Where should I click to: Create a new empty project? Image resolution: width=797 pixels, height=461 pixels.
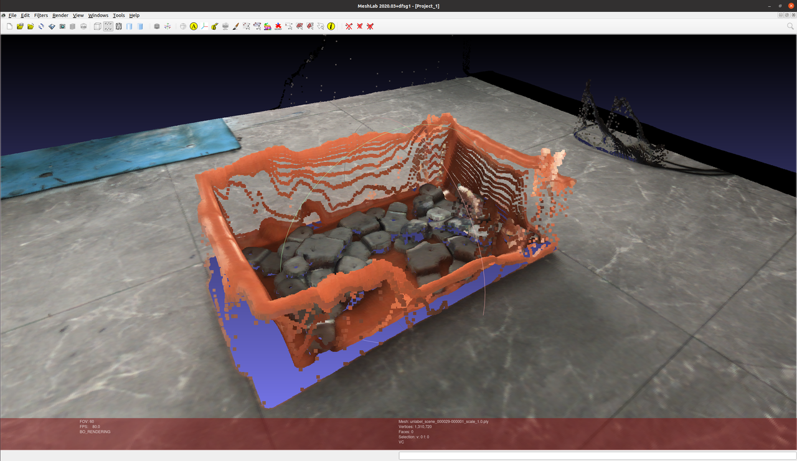pos(9,26)
